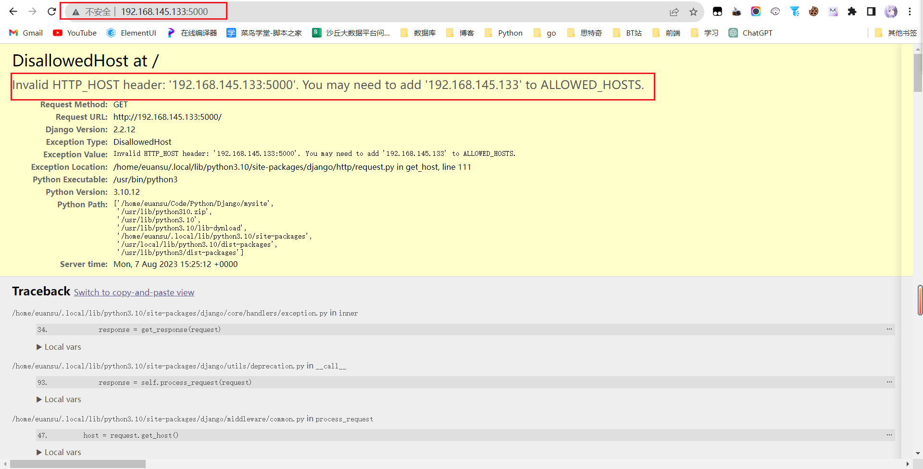Open the ChatGPT bookmark
The height and width of the screenshot is (469, 923).
(750, 33)
